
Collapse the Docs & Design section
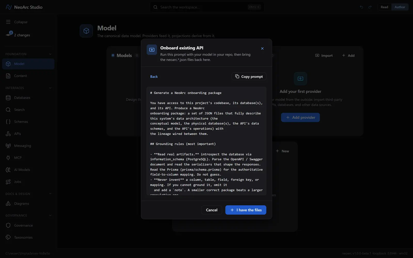pos(50,194)
